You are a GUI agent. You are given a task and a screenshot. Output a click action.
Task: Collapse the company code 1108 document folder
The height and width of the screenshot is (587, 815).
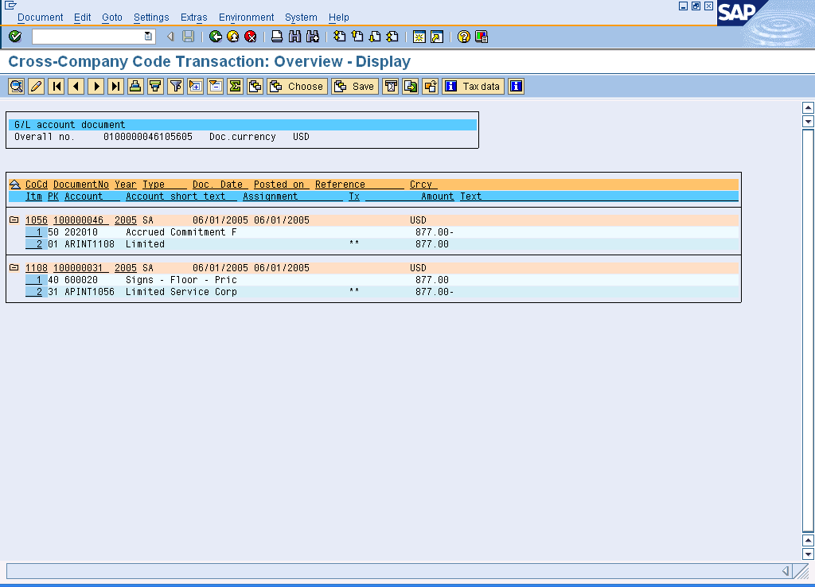14,267
